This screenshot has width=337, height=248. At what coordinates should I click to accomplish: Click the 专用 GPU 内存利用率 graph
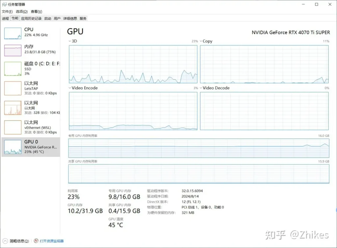pyautogui.click(x=198, y=148)
